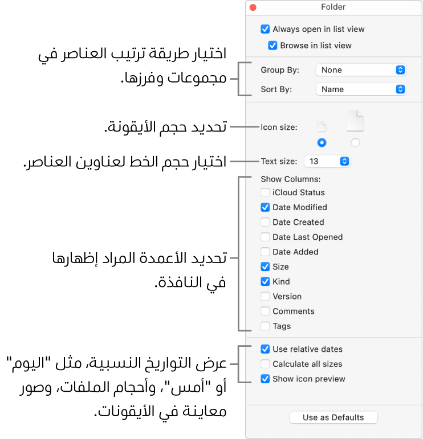The height and width of the screenshot is (439, 423).
Task: Disable the Date Modified column
Action: pos(265,207)
